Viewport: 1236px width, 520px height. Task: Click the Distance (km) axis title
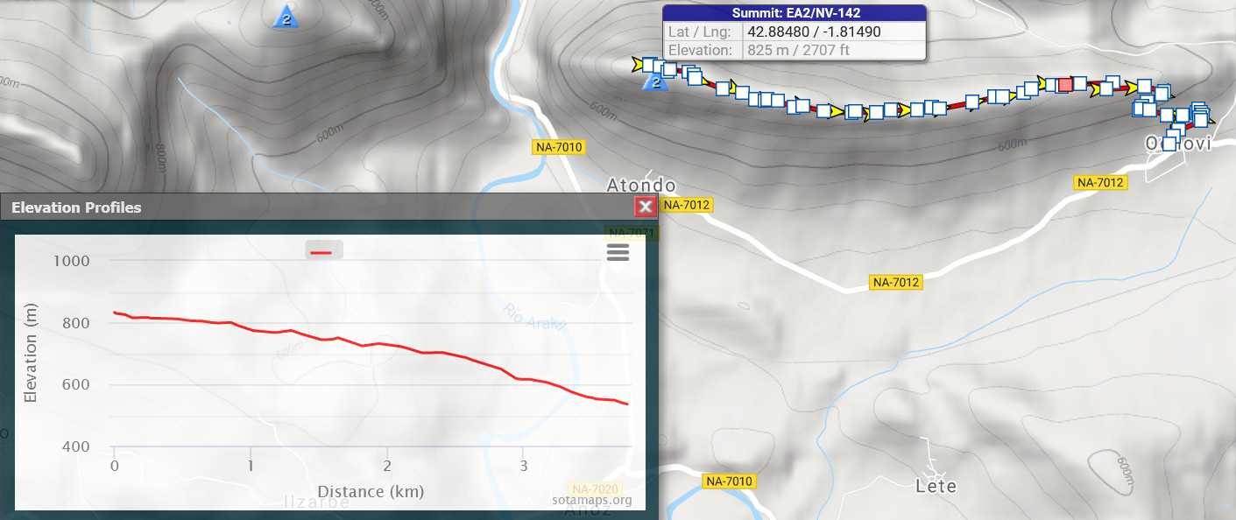pyautogui.click(x=371, y=491)
